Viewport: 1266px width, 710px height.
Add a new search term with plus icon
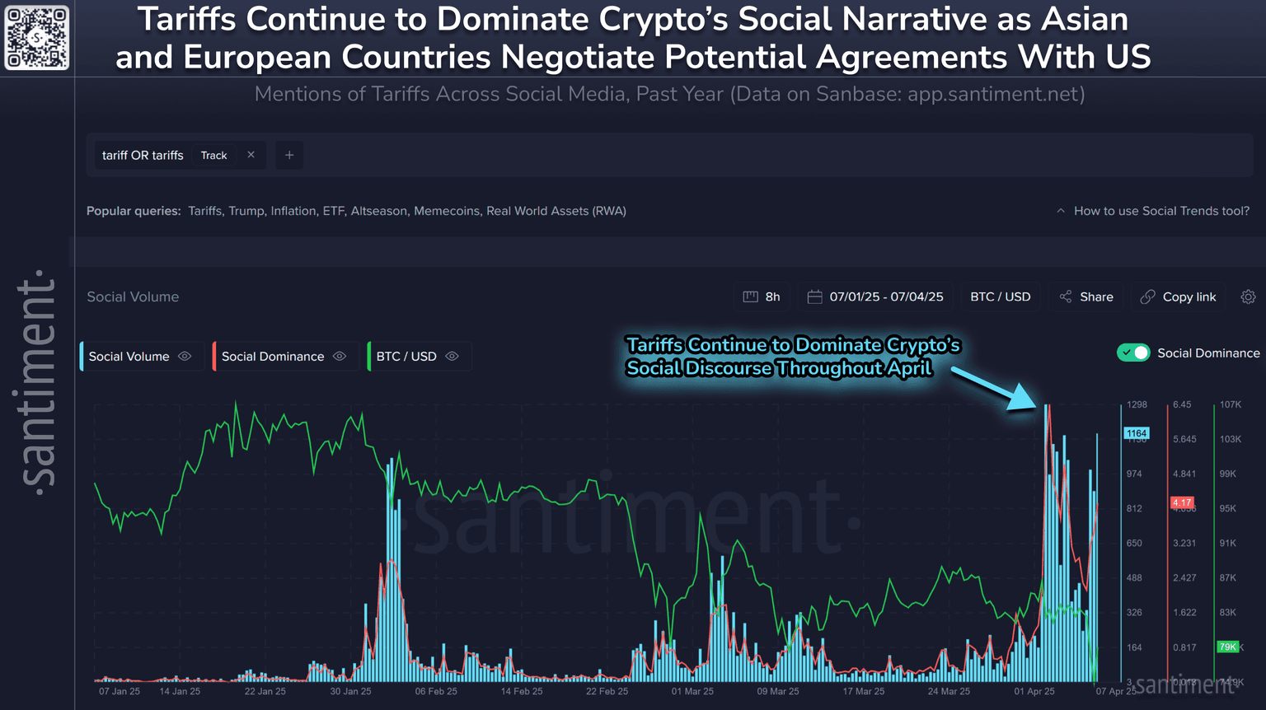coord(289,155)
